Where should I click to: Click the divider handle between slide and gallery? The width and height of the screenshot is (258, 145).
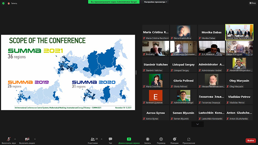point(136,72)
